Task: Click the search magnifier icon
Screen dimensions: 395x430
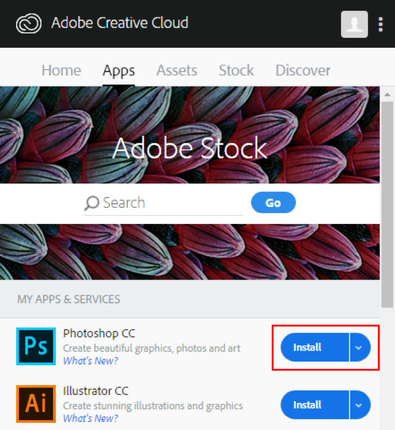Action: tap(92, 203)
